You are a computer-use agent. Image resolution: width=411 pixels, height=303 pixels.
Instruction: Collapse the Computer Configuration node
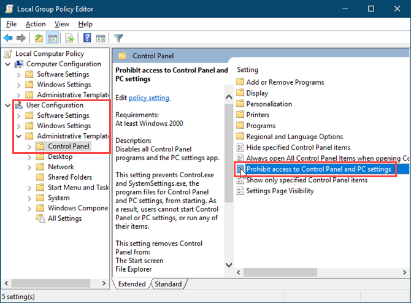(8, 64)
